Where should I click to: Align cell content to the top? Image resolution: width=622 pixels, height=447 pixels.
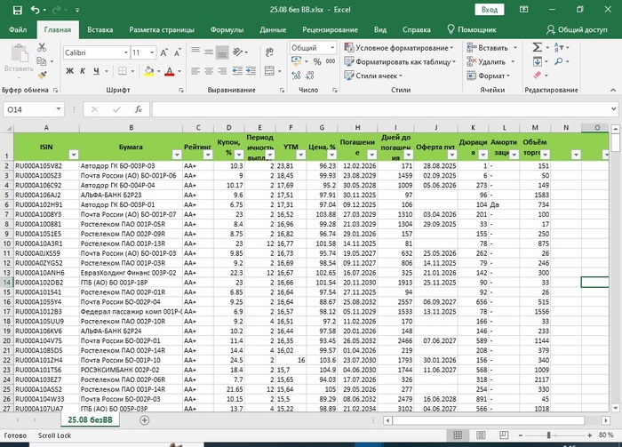[x=195, y=51]
